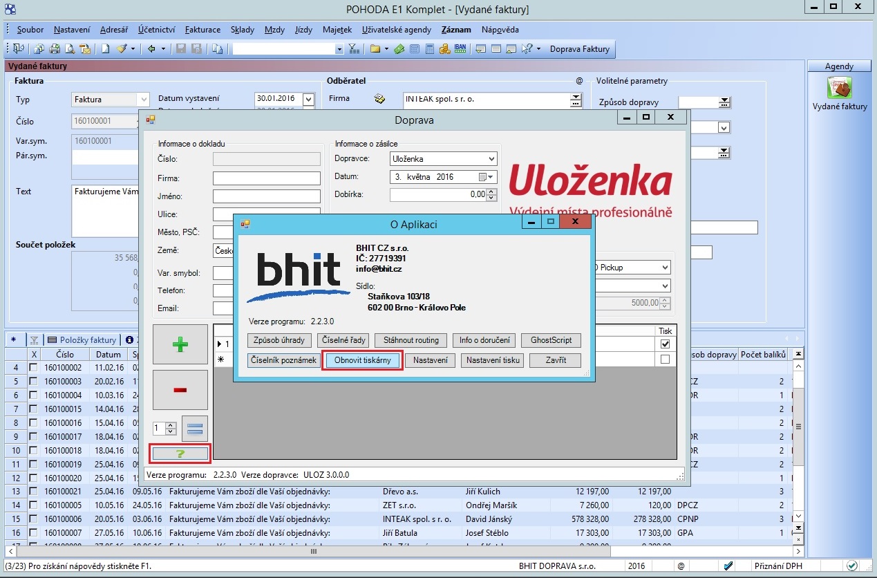
Task: Open the Účetnictví menu
Action: (156, 30)
